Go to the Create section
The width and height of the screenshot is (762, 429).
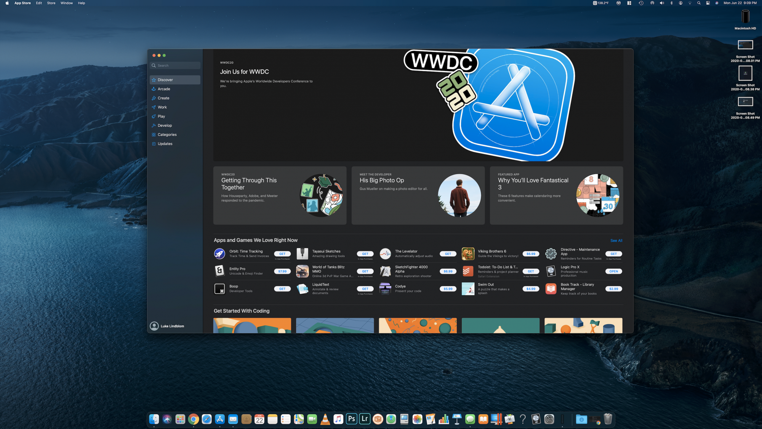tap(175, 98)
